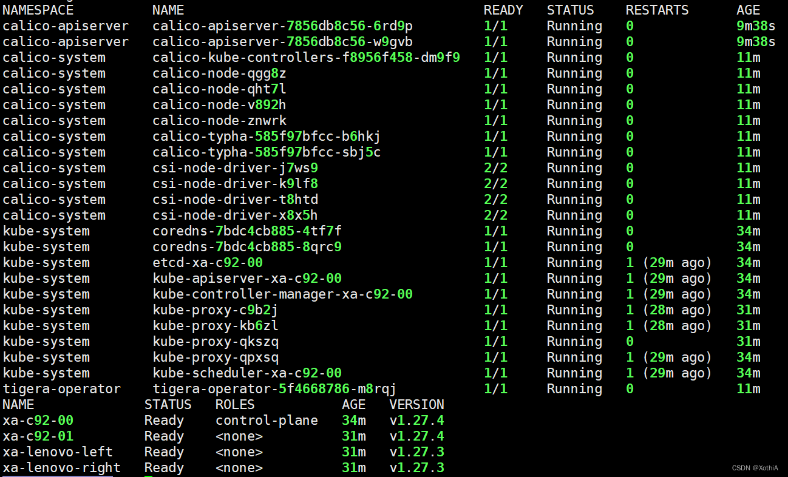The width and height of the screenshot is (788, 477).
Task: Select pod name calico-apiserver-7856db8c56-w9gvb
Action: tap(282, 42)
